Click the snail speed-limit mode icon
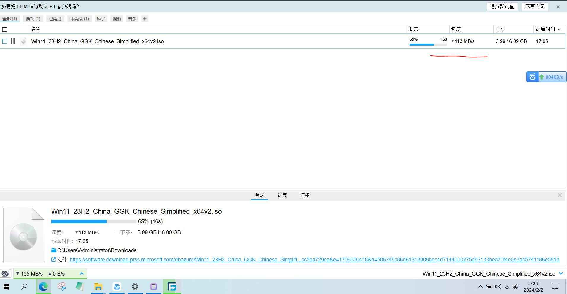Viewport: 567px width, 294px height. point(5,274)
